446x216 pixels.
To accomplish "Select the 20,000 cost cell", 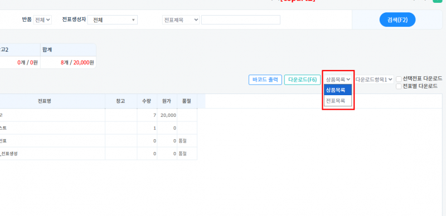I will coord(167,115).
